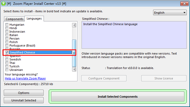This screenshot has width=190, height=107.
Task: Open the Options button
Action: 24,93
